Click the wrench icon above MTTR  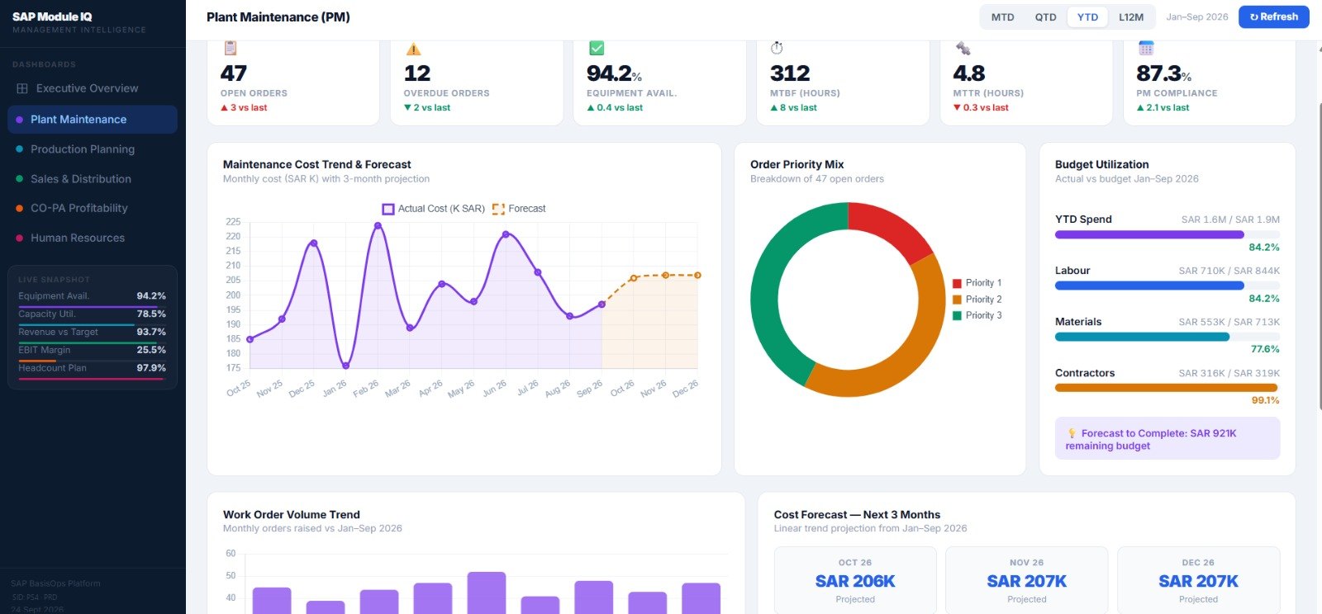point(963,49)
